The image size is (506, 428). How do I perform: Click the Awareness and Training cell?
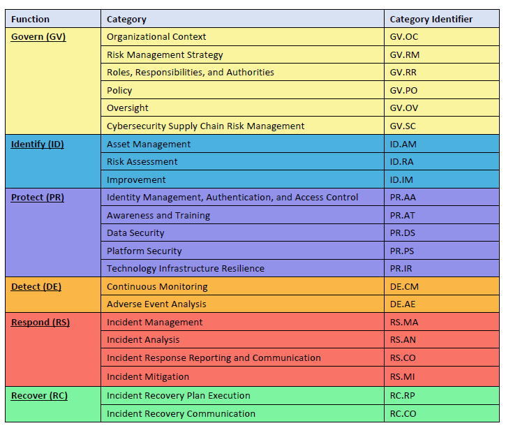tap(158, 216)
